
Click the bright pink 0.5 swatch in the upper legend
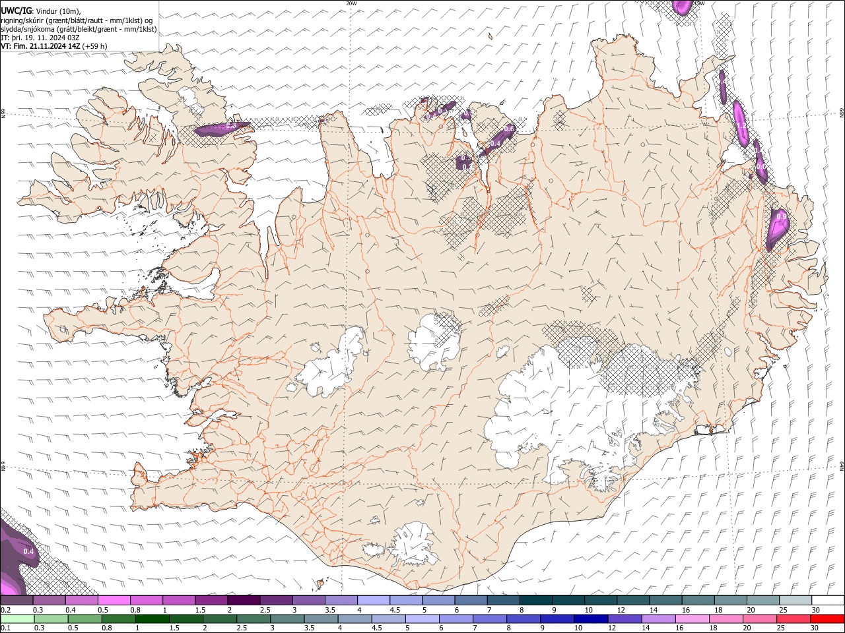pos(114,600)
